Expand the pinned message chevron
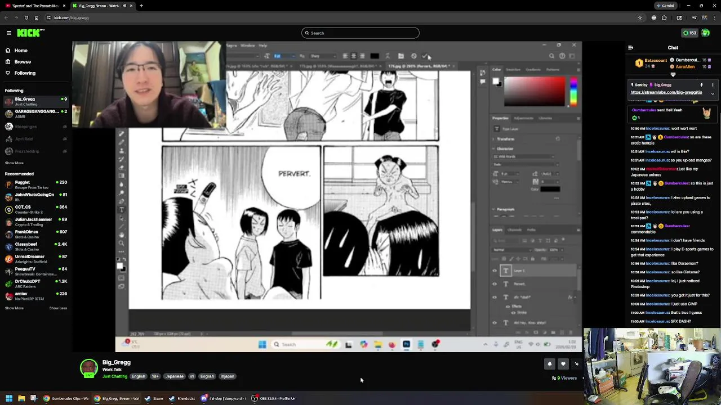The width and height of the screenshot is (721, 405). 713,94
